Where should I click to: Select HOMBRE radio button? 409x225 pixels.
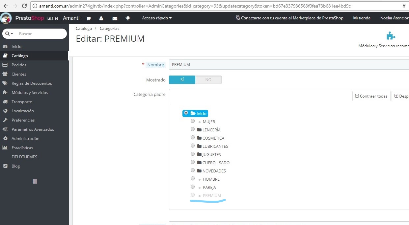193,178
